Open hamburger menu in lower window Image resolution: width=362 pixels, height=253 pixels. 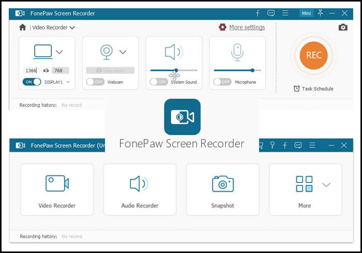coord(312,145)
